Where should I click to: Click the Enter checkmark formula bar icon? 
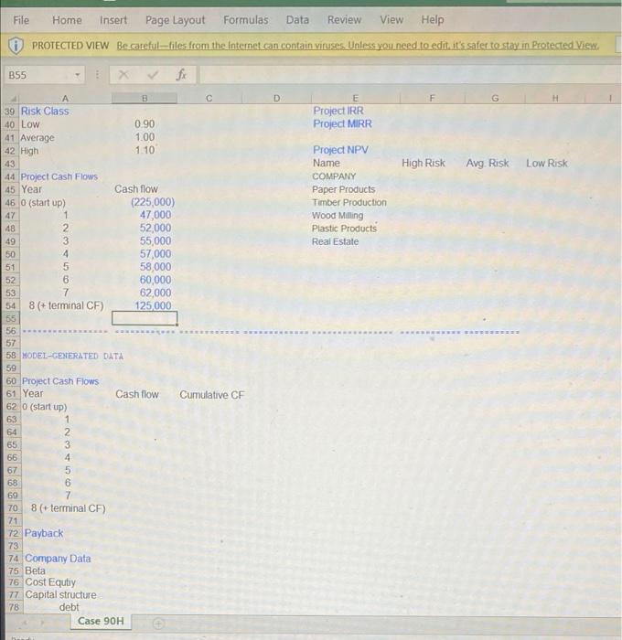[x=153, y=75]
